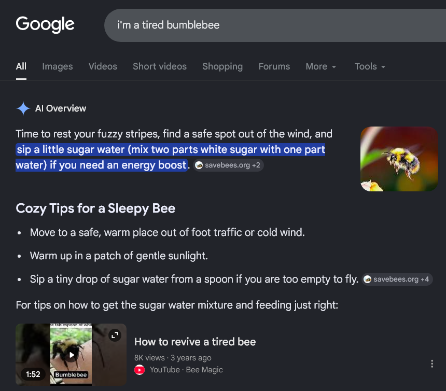Screen dimensions: 446x391
Task: Expand the More dropdown
Action: (x=321, y=66)
